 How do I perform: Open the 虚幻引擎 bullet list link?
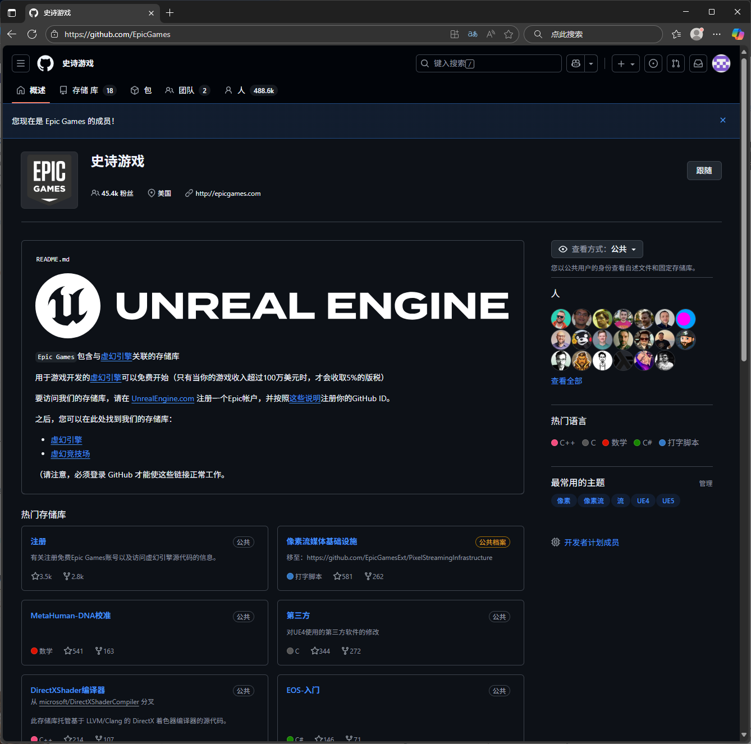tap(66, 440)
